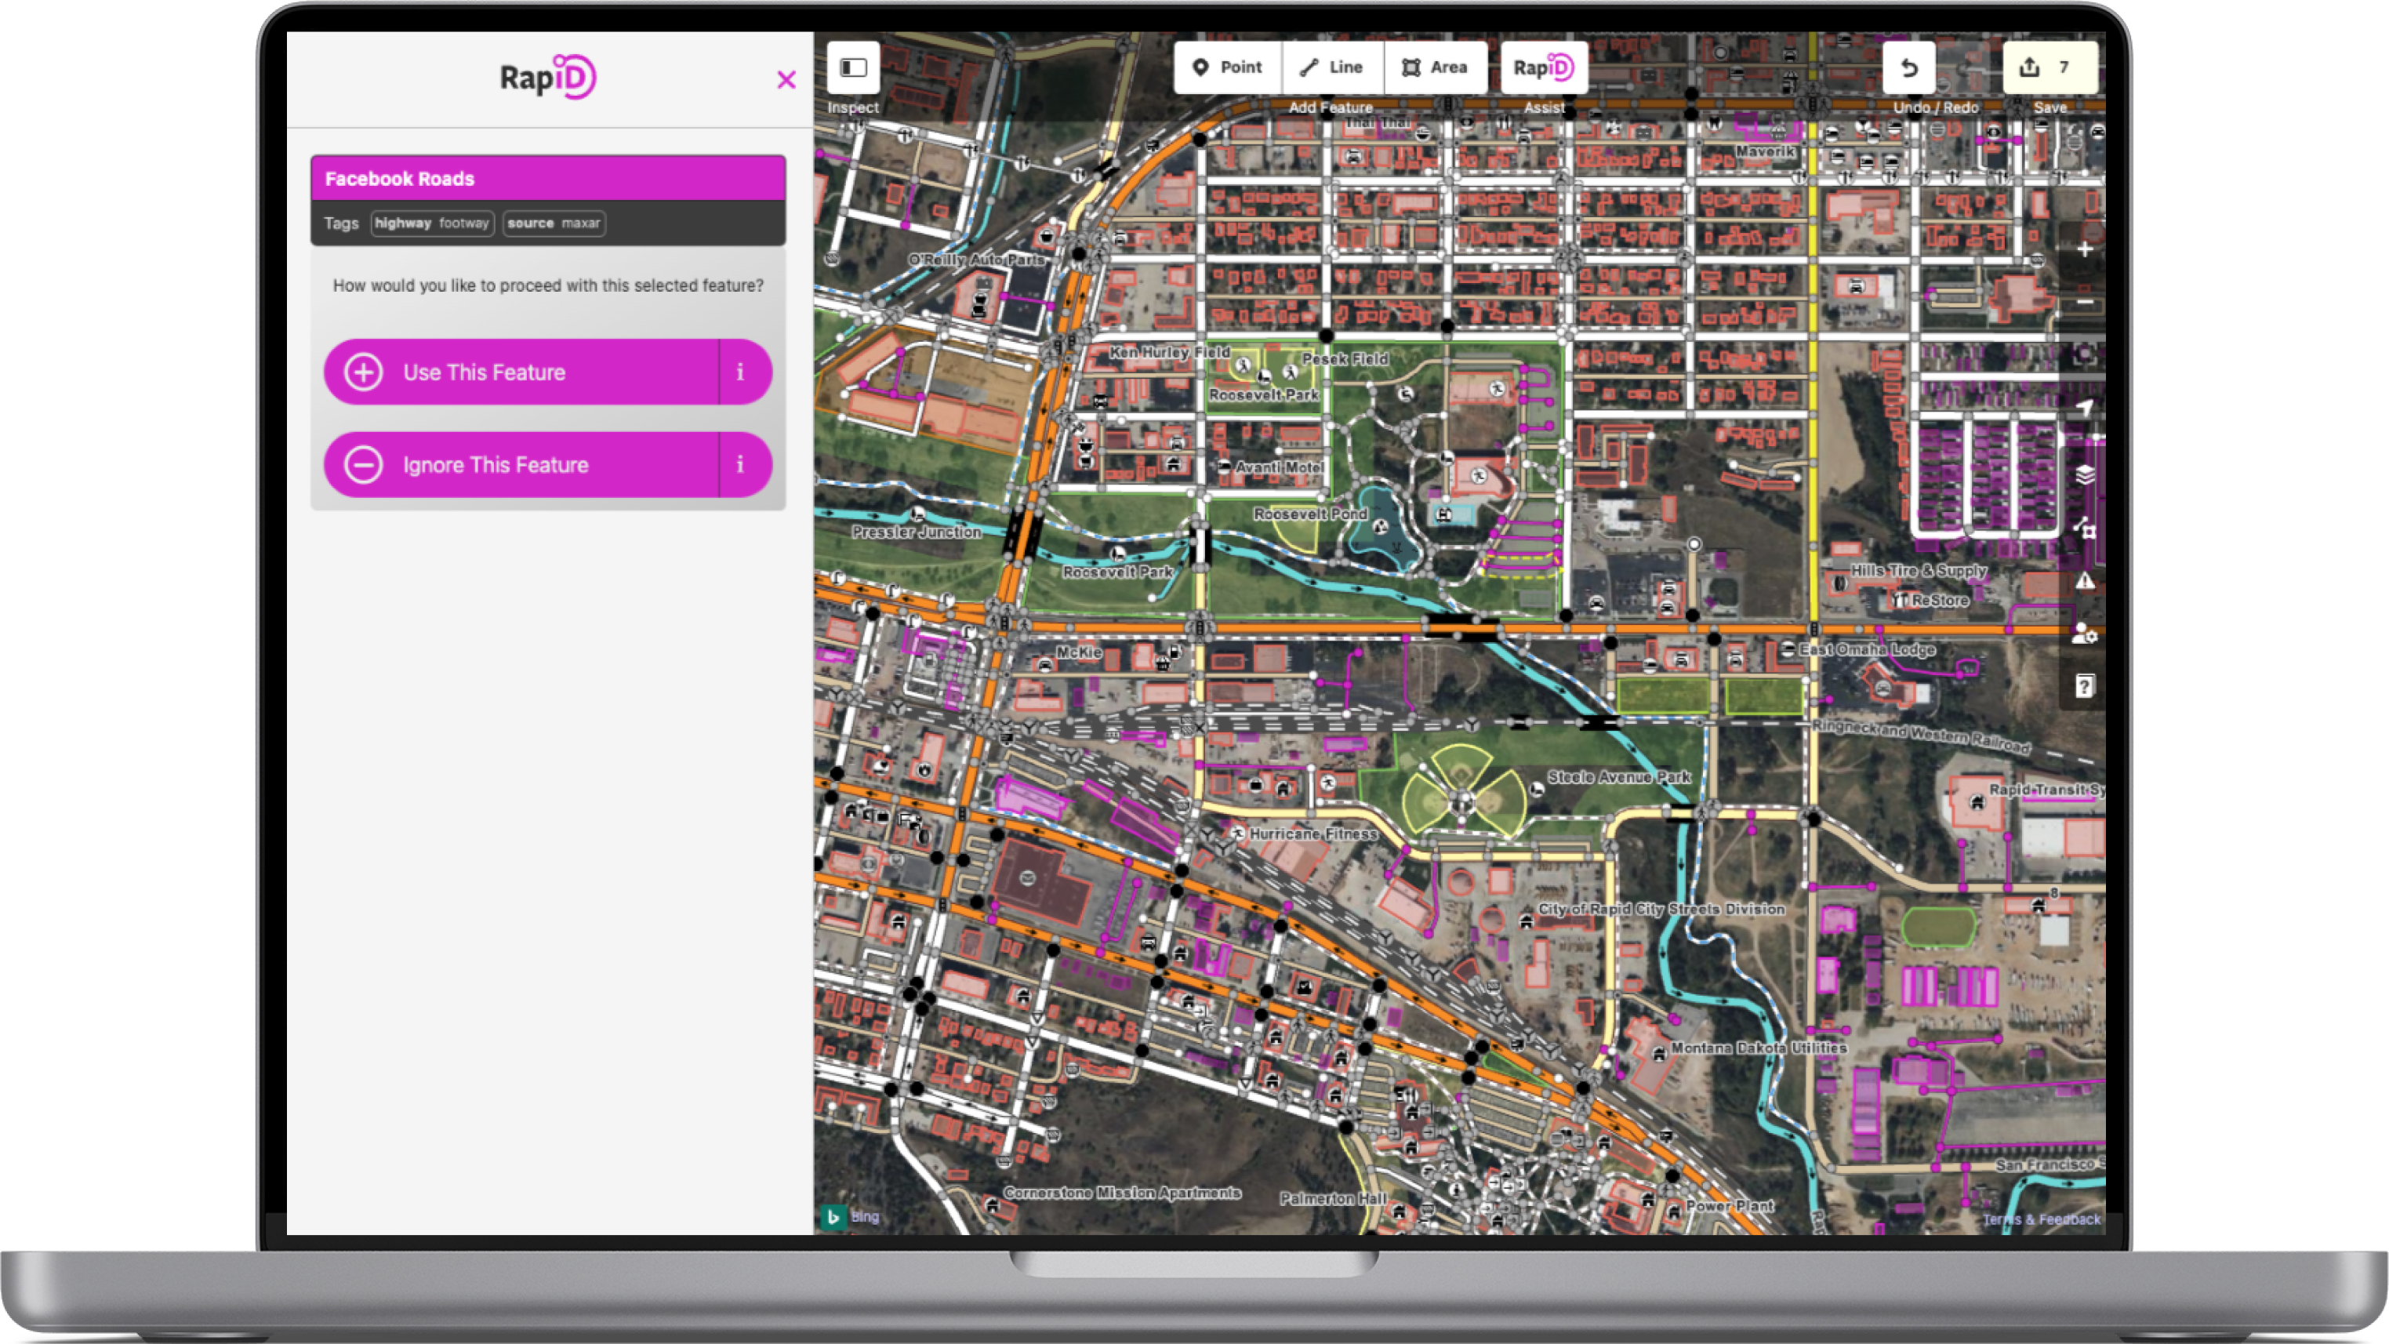Open the map data panel

point(2084,528)
